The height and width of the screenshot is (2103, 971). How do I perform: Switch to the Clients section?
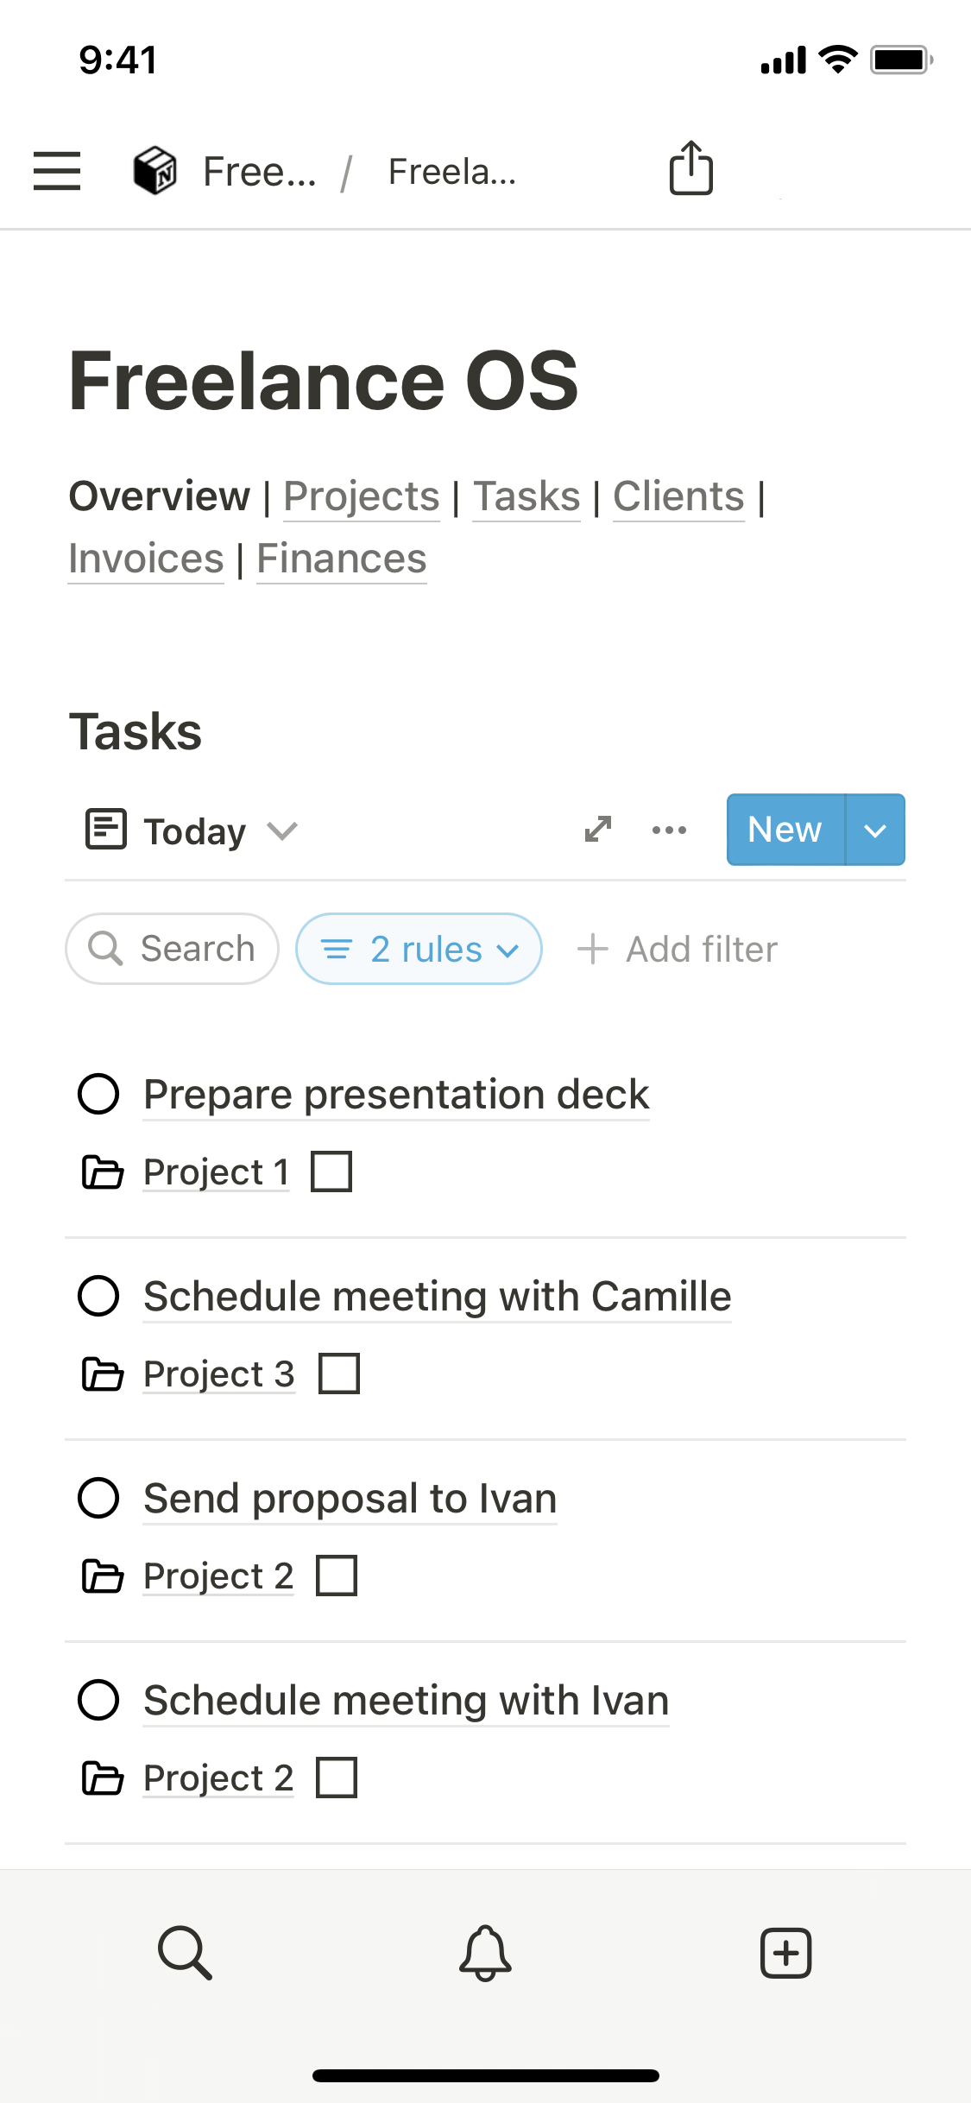click(x=678, y=496)
